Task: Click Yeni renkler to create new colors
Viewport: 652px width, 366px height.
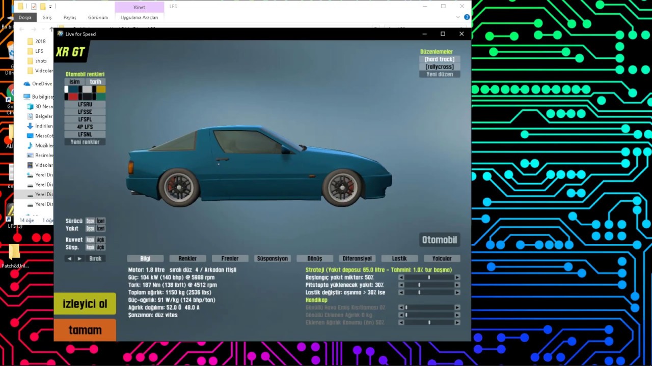Action: point(85,142)
